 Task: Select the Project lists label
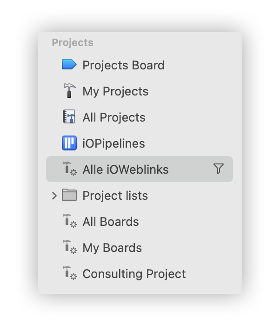coord(115,196)
